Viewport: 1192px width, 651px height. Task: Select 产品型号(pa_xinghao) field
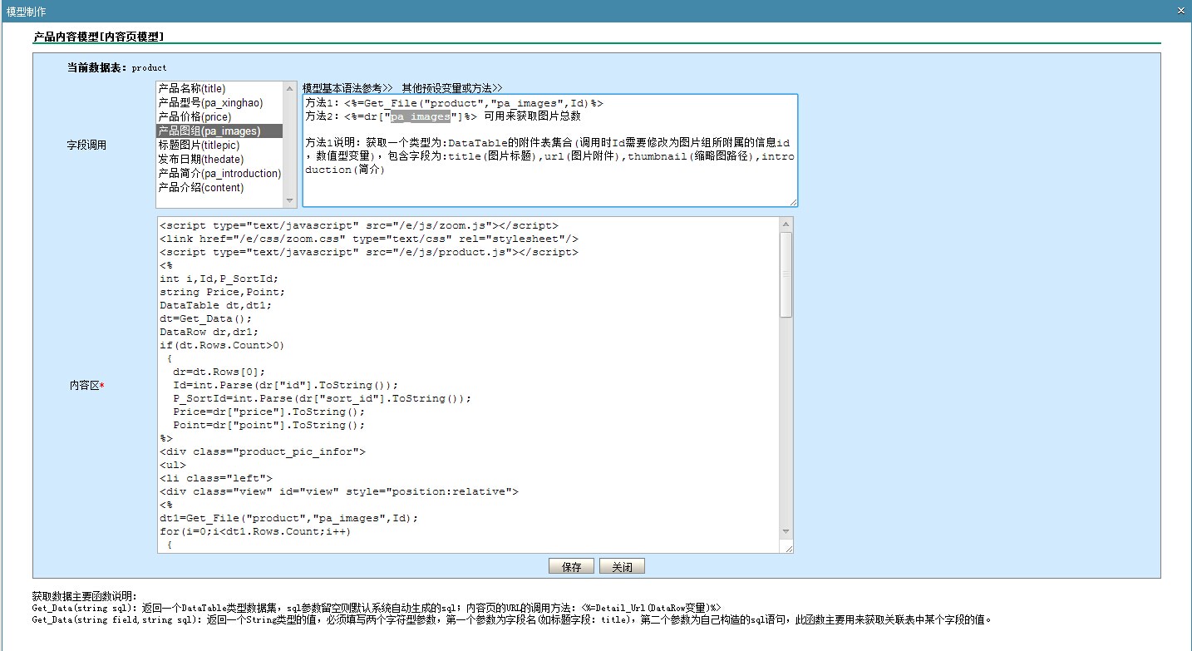210,102
